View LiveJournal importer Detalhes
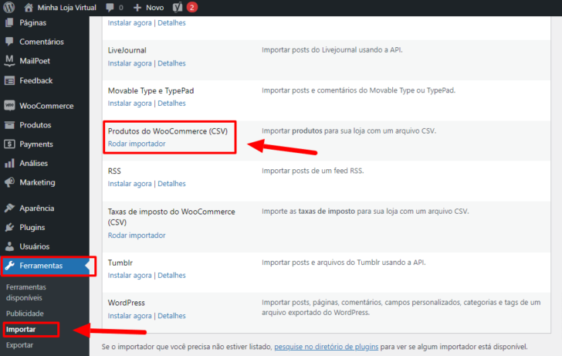The height and width of the screenshot is (356, 562). [171, 63]
